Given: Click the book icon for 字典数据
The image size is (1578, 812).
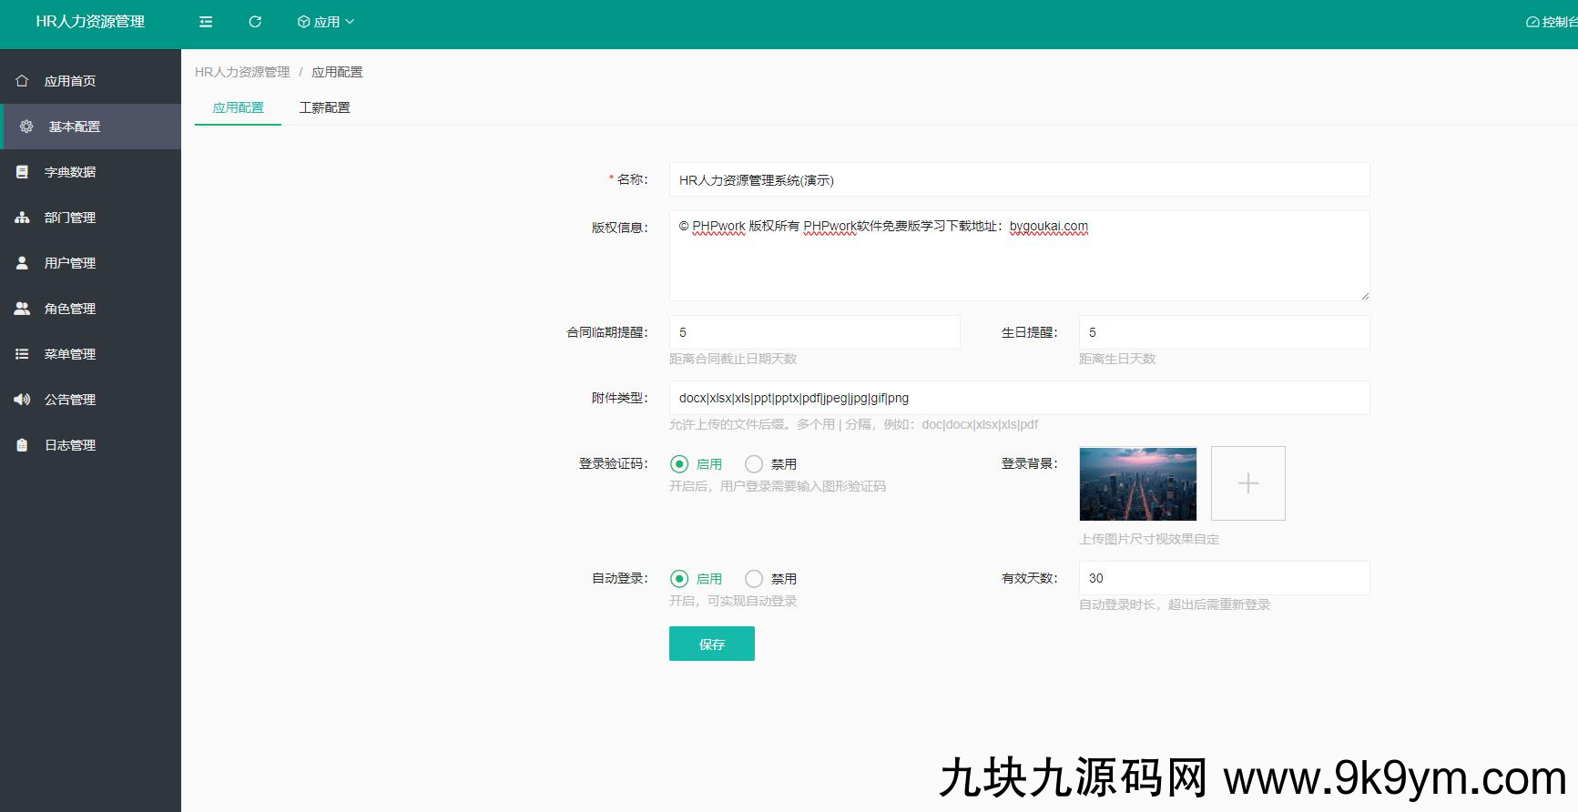Looking at the screenshot, I should [22, 172].
